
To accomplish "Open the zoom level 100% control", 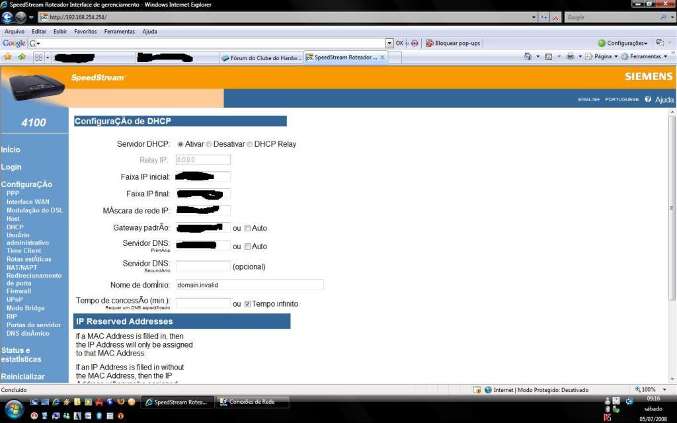I will [651, 389].
